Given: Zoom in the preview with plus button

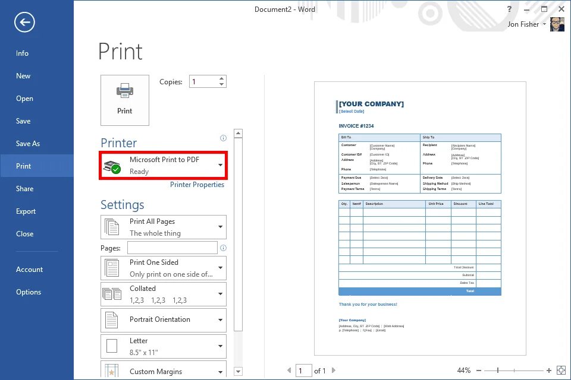Looking at the screenshot, I should (549, 370).
